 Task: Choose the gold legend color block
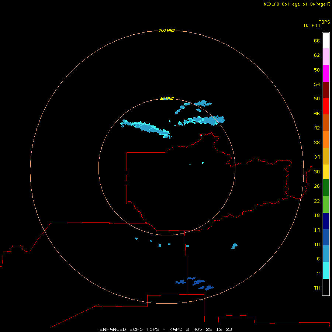coord(326,156)
